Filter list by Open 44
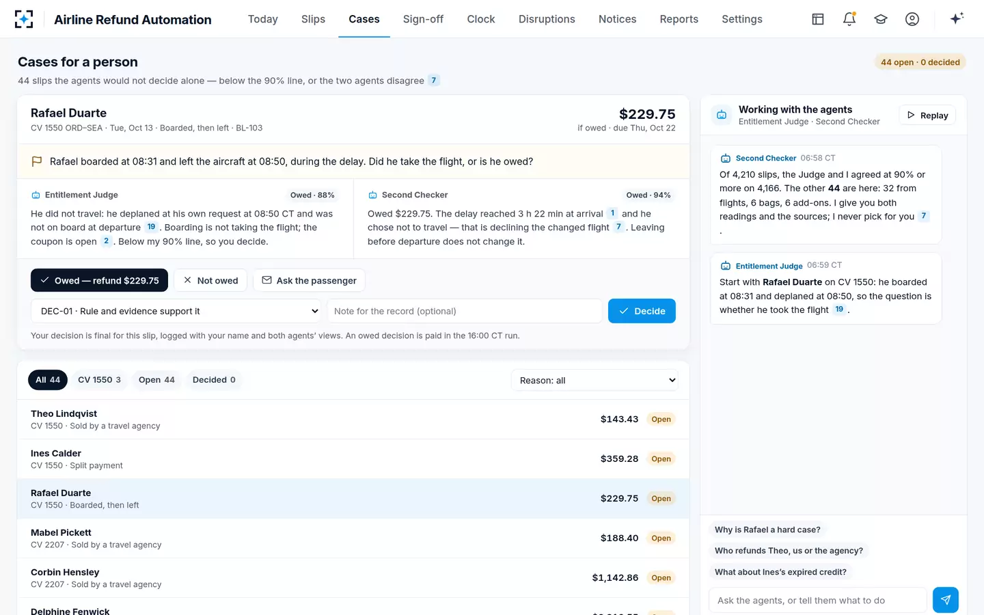984x615 pixels. click(x=156, y=380)
